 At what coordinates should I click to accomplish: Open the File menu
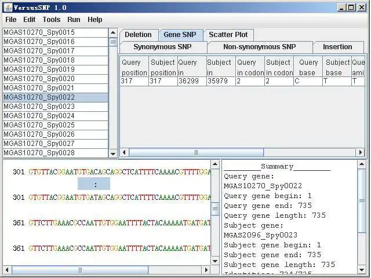click(x=11, y=20)
